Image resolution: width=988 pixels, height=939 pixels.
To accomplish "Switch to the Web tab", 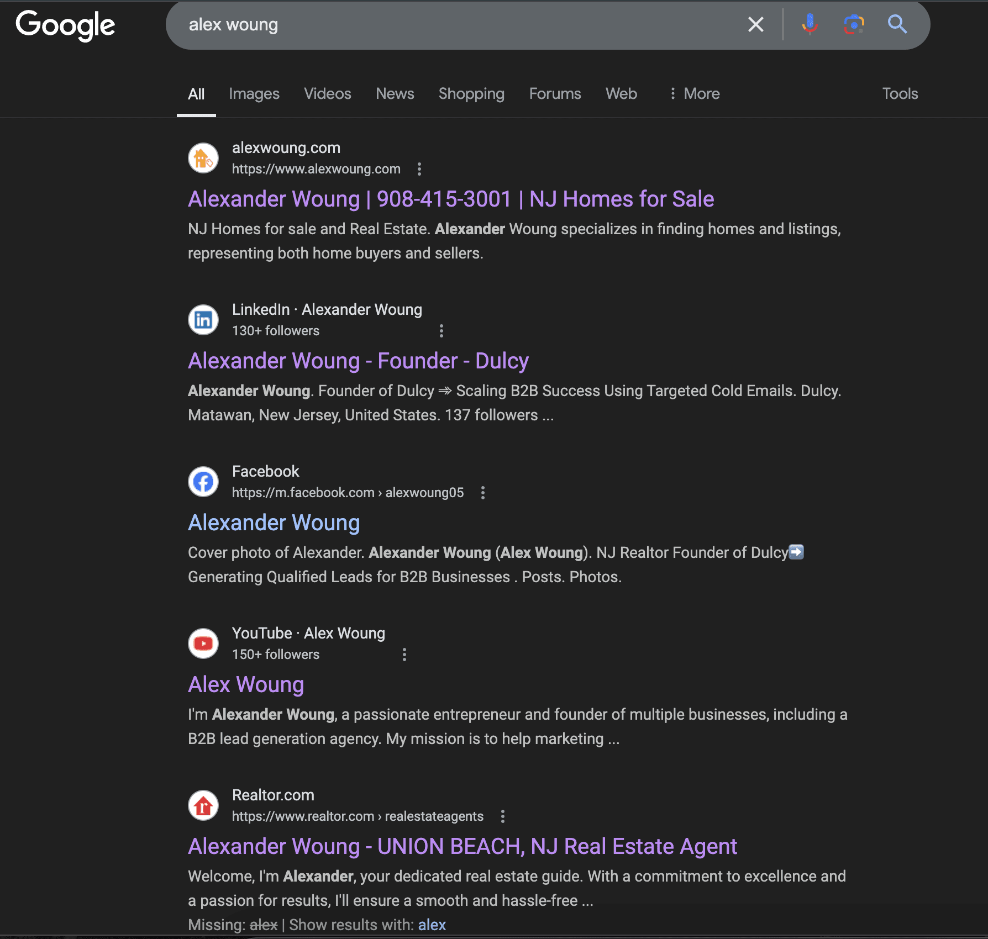I will pyautogui.click(x=622, y=94).
